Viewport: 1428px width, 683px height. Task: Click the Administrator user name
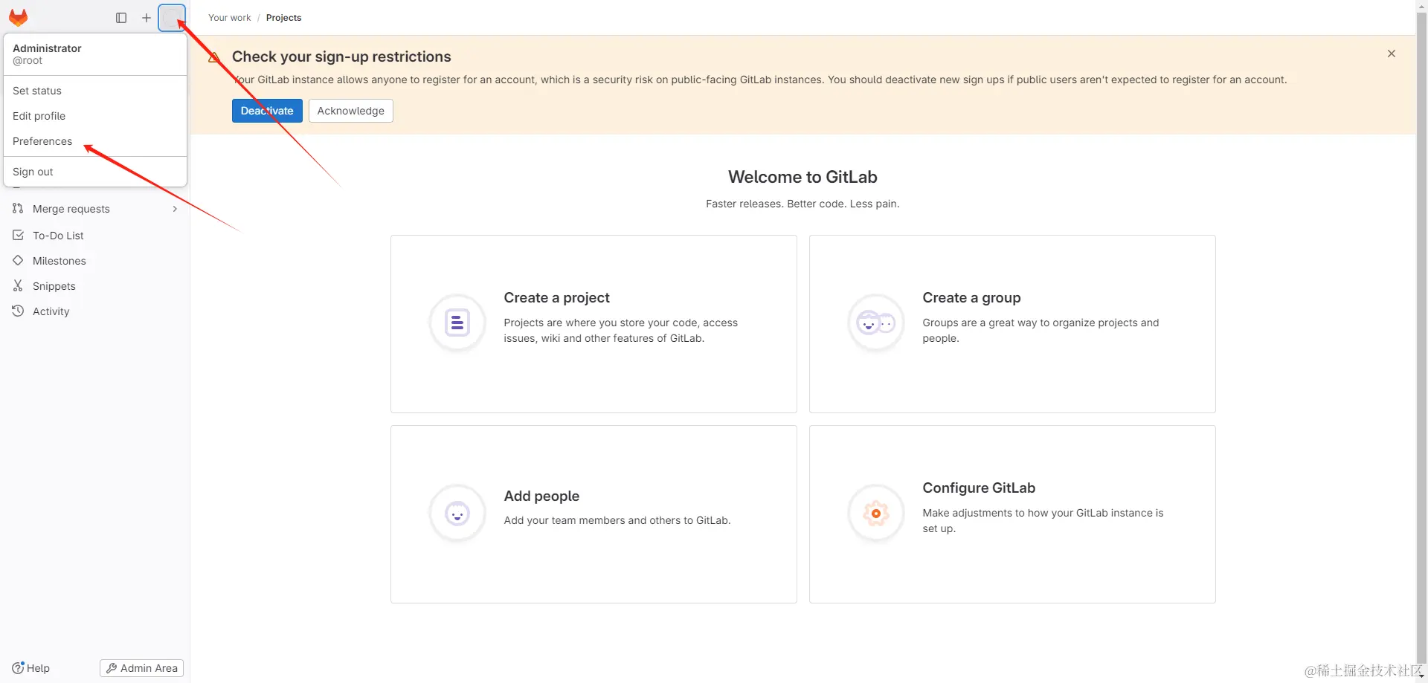pyautogui.click(x=47, y=48)
